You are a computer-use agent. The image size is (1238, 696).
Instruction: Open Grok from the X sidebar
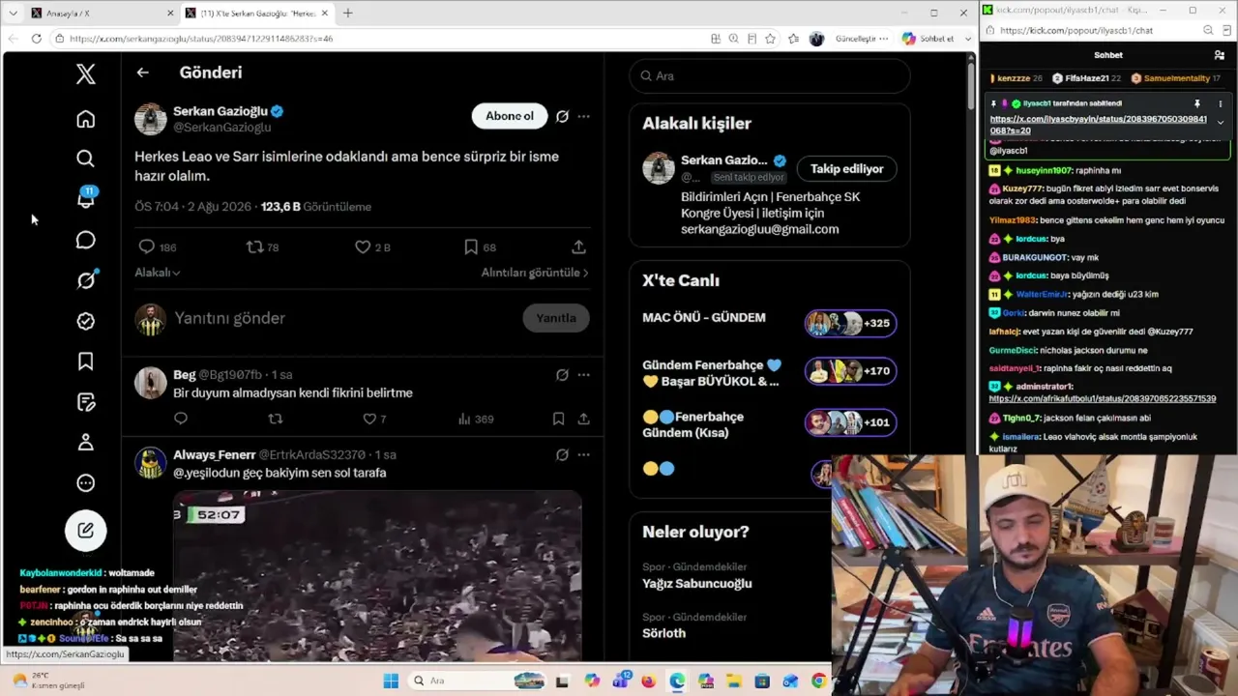click(86, 280)
